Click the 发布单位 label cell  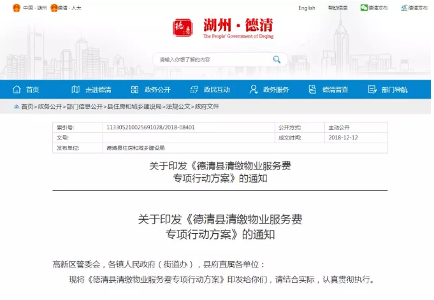pyautogui.click(x=78, y=148)
